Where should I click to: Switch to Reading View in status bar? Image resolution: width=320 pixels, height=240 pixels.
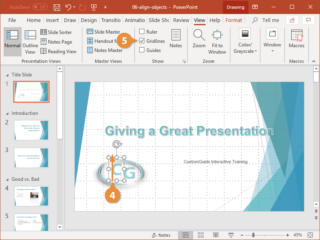[216, 235]
